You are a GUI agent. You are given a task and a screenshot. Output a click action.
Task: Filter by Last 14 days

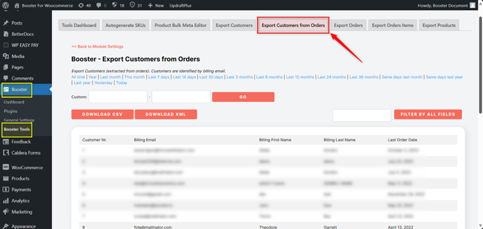tap(184, 77)
